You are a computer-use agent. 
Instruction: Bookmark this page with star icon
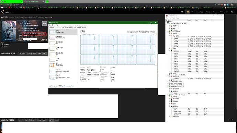215,5
